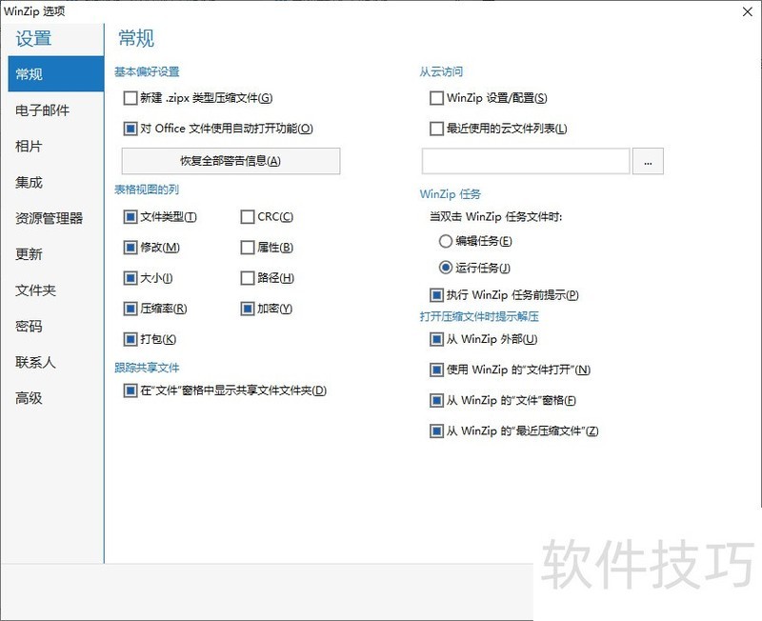Toggle the 修改 column checkbox
The image size is (762, 621).
pos(130,248)
